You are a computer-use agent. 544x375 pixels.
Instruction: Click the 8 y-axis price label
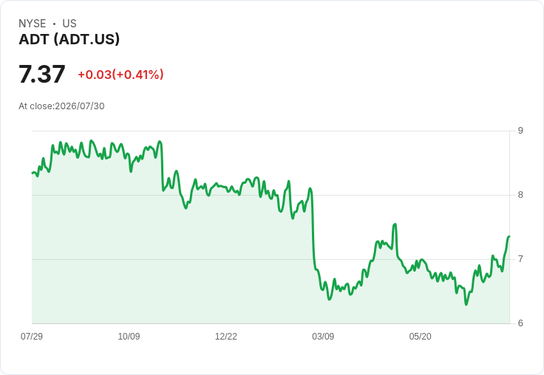520,195
